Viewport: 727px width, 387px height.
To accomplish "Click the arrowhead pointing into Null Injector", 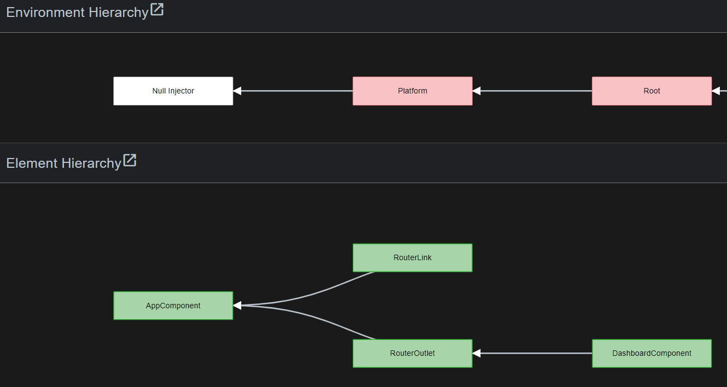I will point(237,91).
